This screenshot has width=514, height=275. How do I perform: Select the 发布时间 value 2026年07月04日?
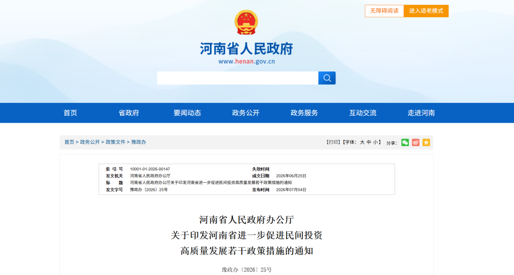291,190
